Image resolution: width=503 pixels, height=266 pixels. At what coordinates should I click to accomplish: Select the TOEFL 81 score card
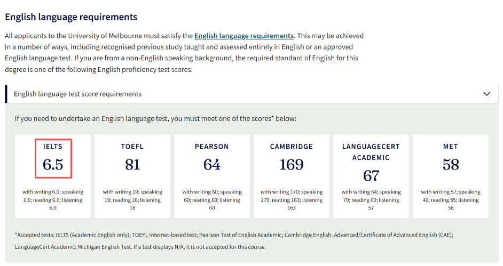click(x=132, y=176)
